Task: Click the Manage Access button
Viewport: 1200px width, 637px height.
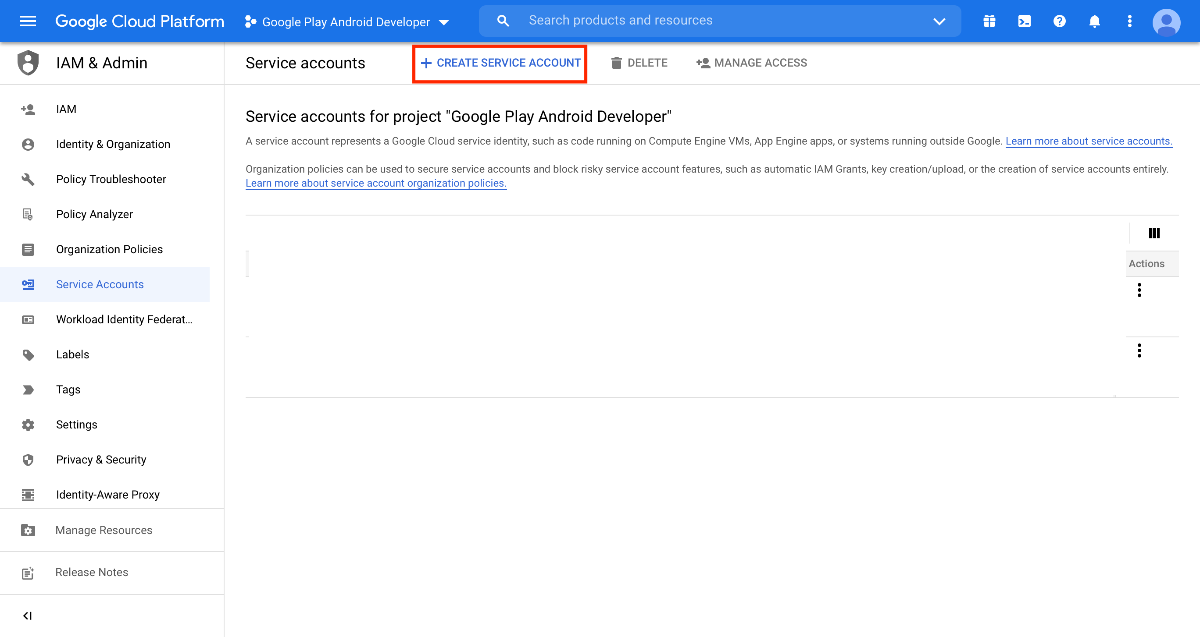Action: pyautogui.click(x=751, y=63)
